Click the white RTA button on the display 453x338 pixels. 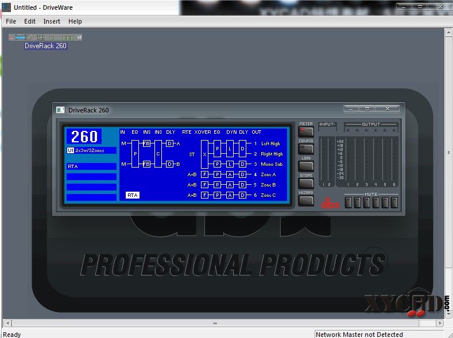133,195
